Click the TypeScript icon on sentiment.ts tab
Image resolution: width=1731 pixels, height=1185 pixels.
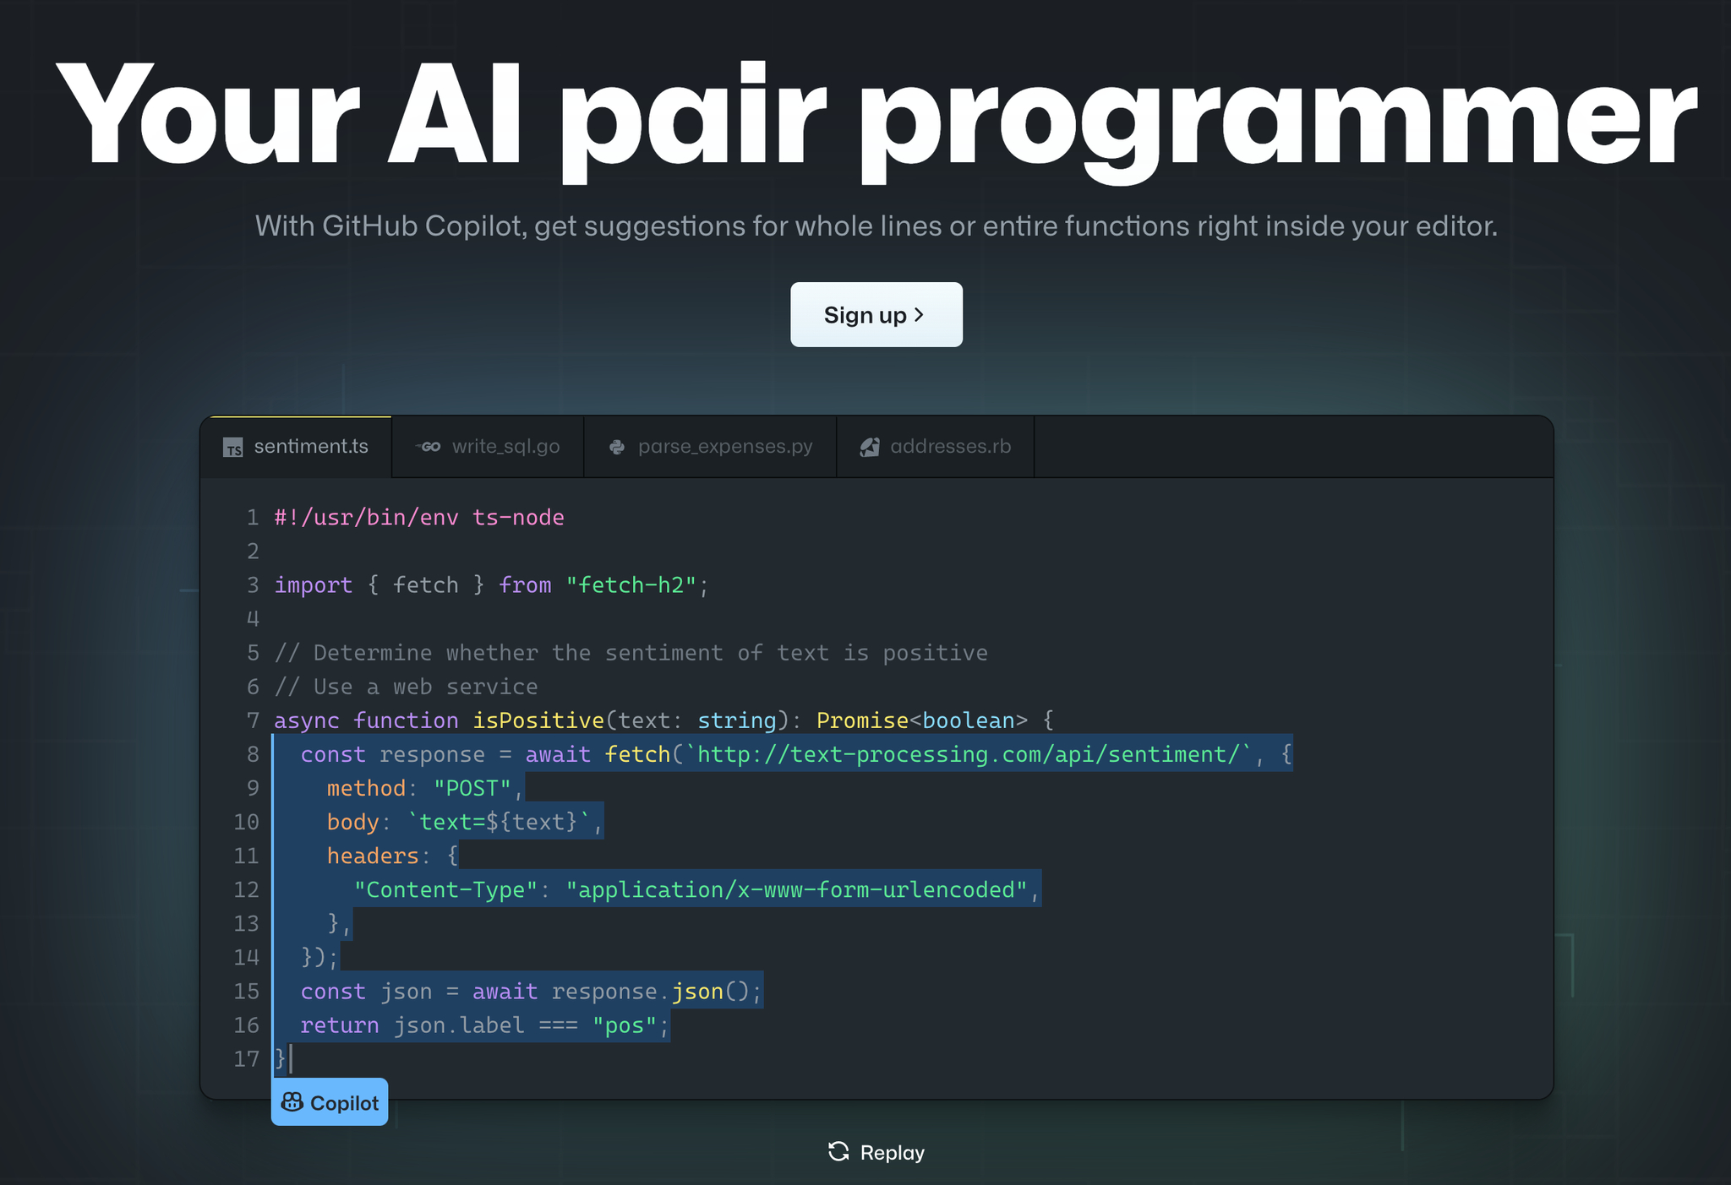[x=233, y=448]
